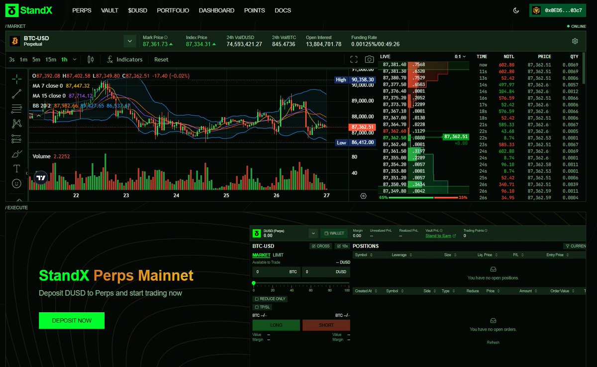This screenshot has width=597, height=367.
Task: Select the forecasting/measure tool
Action: tap(16, 138)
